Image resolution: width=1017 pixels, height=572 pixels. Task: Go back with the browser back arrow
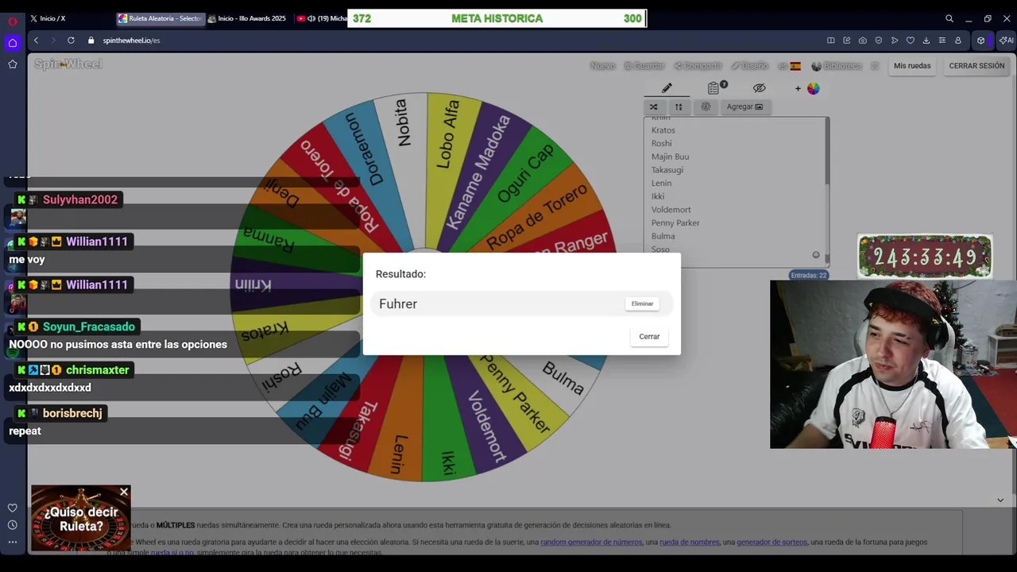[x=36, y=41]
